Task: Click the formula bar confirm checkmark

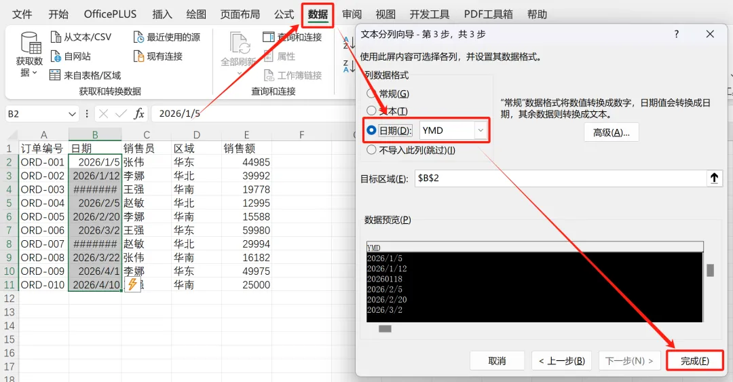Action: click(x=121, y=113)
